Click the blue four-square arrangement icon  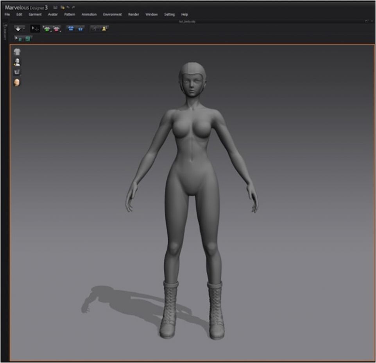[71, 29]
